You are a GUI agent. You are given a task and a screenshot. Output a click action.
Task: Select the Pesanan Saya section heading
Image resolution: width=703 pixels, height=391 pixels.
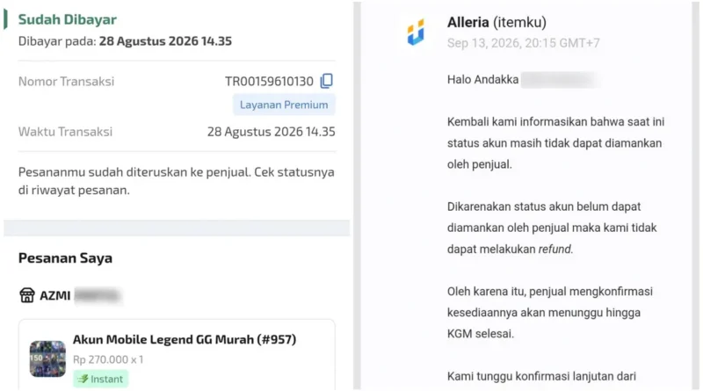[65, 258]
